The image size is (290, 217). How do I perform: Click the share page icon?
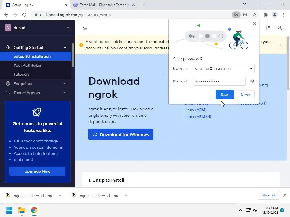[245, 15]
